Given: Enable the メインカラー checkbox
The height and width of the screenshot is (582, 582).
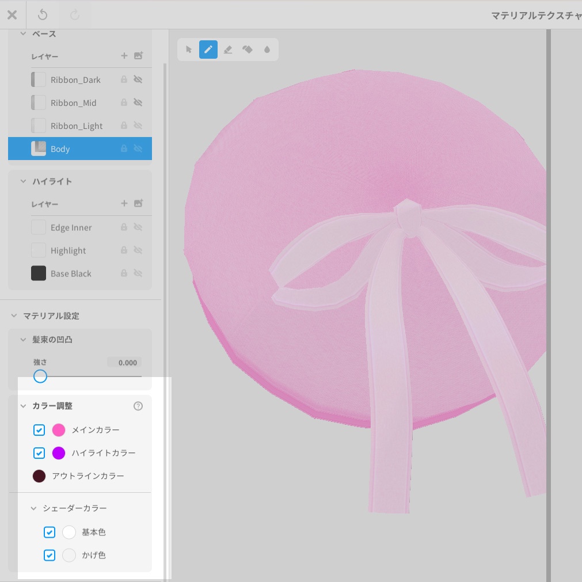Looking at the screenshot, I should pos(39,430).
